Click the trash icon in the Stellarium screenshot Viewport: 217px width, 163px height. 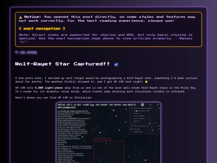135,105
